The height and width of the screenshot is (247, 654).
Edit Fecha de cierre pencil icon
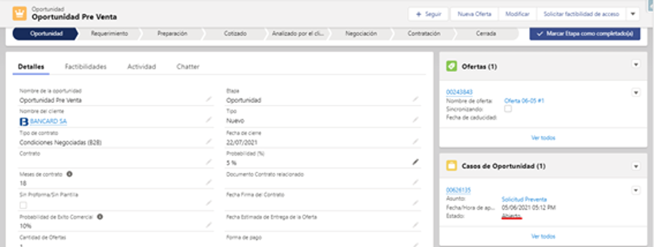coord(416,142)
